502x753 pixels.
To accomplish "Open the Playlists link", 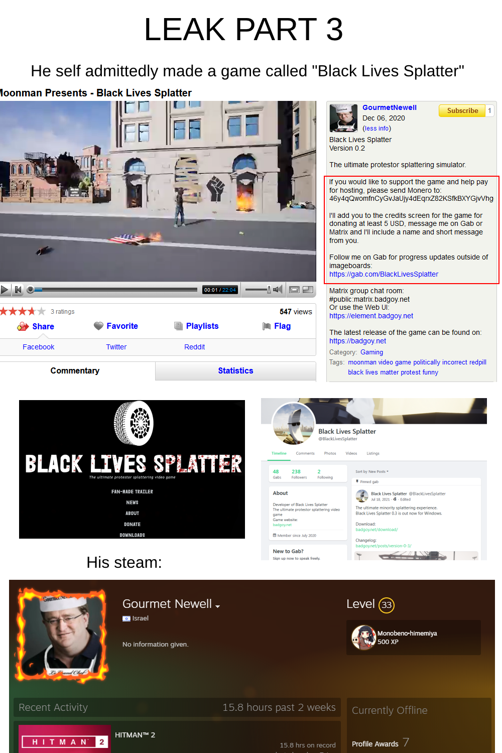I will click(x=202, y=326).
